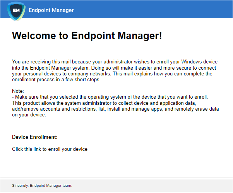The width and height of the screenshot is (233, 193).
Task: Click the horizontal divider above the footer
Action: (x=116, y=178)
